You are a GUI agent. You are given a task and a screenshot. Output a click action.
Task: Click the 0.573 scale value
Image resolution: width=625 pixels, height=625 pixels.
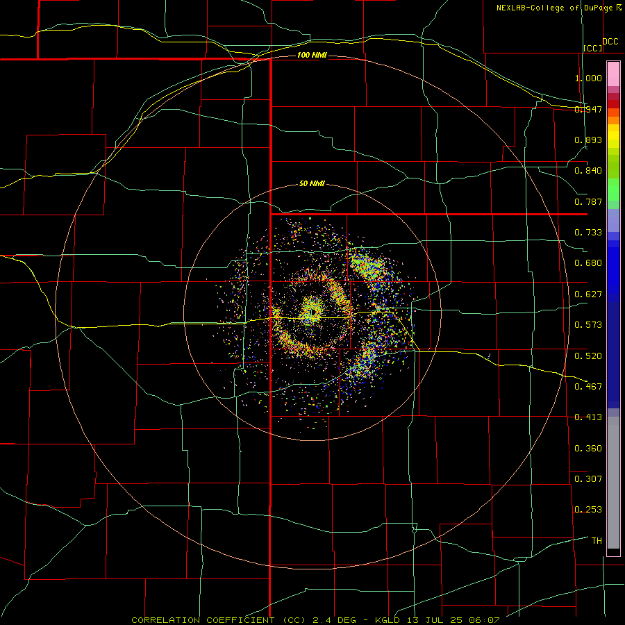tap(588, 325)
